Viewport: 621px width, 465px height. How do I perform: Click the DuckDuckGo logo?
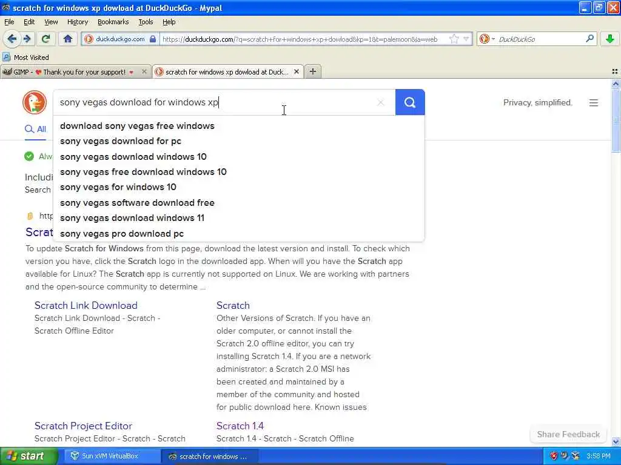click(35, 102)
